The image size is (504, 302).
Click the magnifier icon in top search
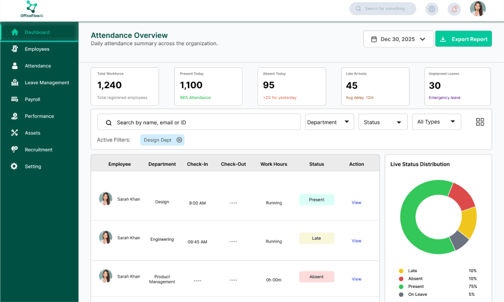point(358,8)
